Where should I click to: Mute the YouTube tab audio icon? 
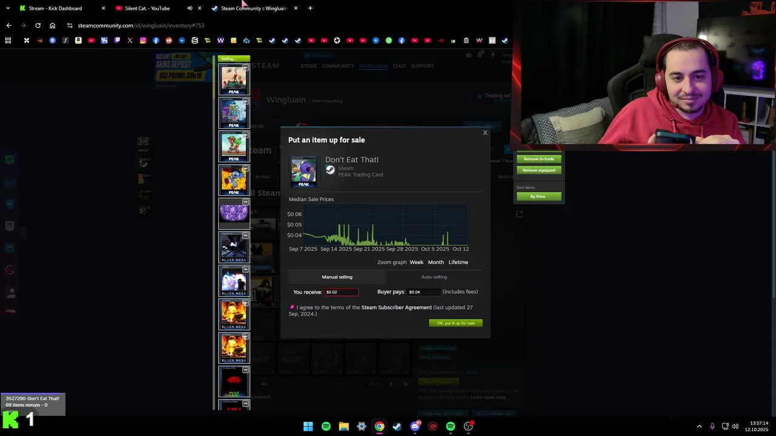click(190, 8)
